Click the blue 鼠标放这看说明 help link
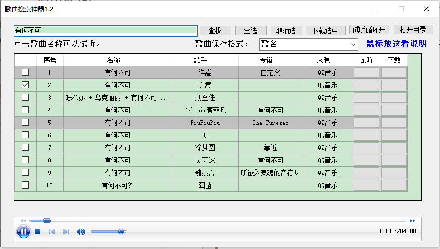This screenshot has height=249, width=440. click(x=396, y=44)
